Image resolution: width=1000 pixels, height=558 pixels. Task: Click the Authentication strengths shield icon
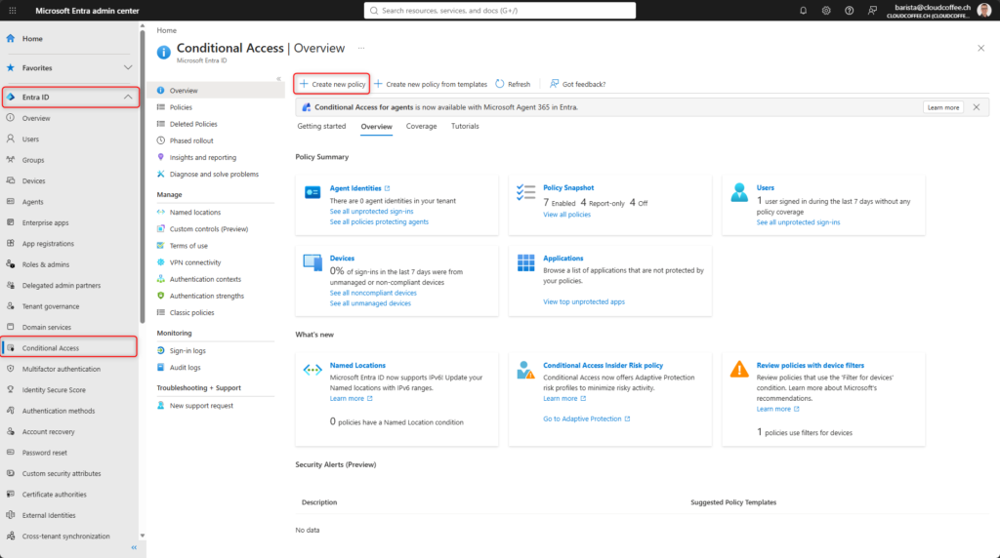[161, 296]
